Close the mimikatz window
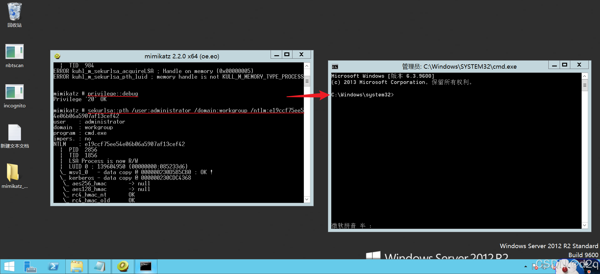Image resolution: width=600 pixels, height=274 pixels. pos(301,55)
